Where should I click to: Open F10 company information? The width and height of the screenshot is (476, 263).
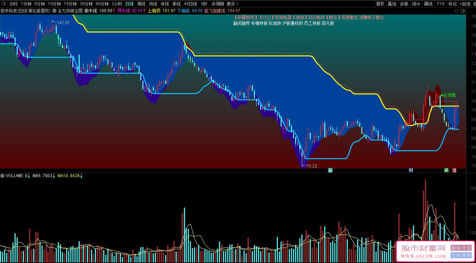tap(440, 4)
